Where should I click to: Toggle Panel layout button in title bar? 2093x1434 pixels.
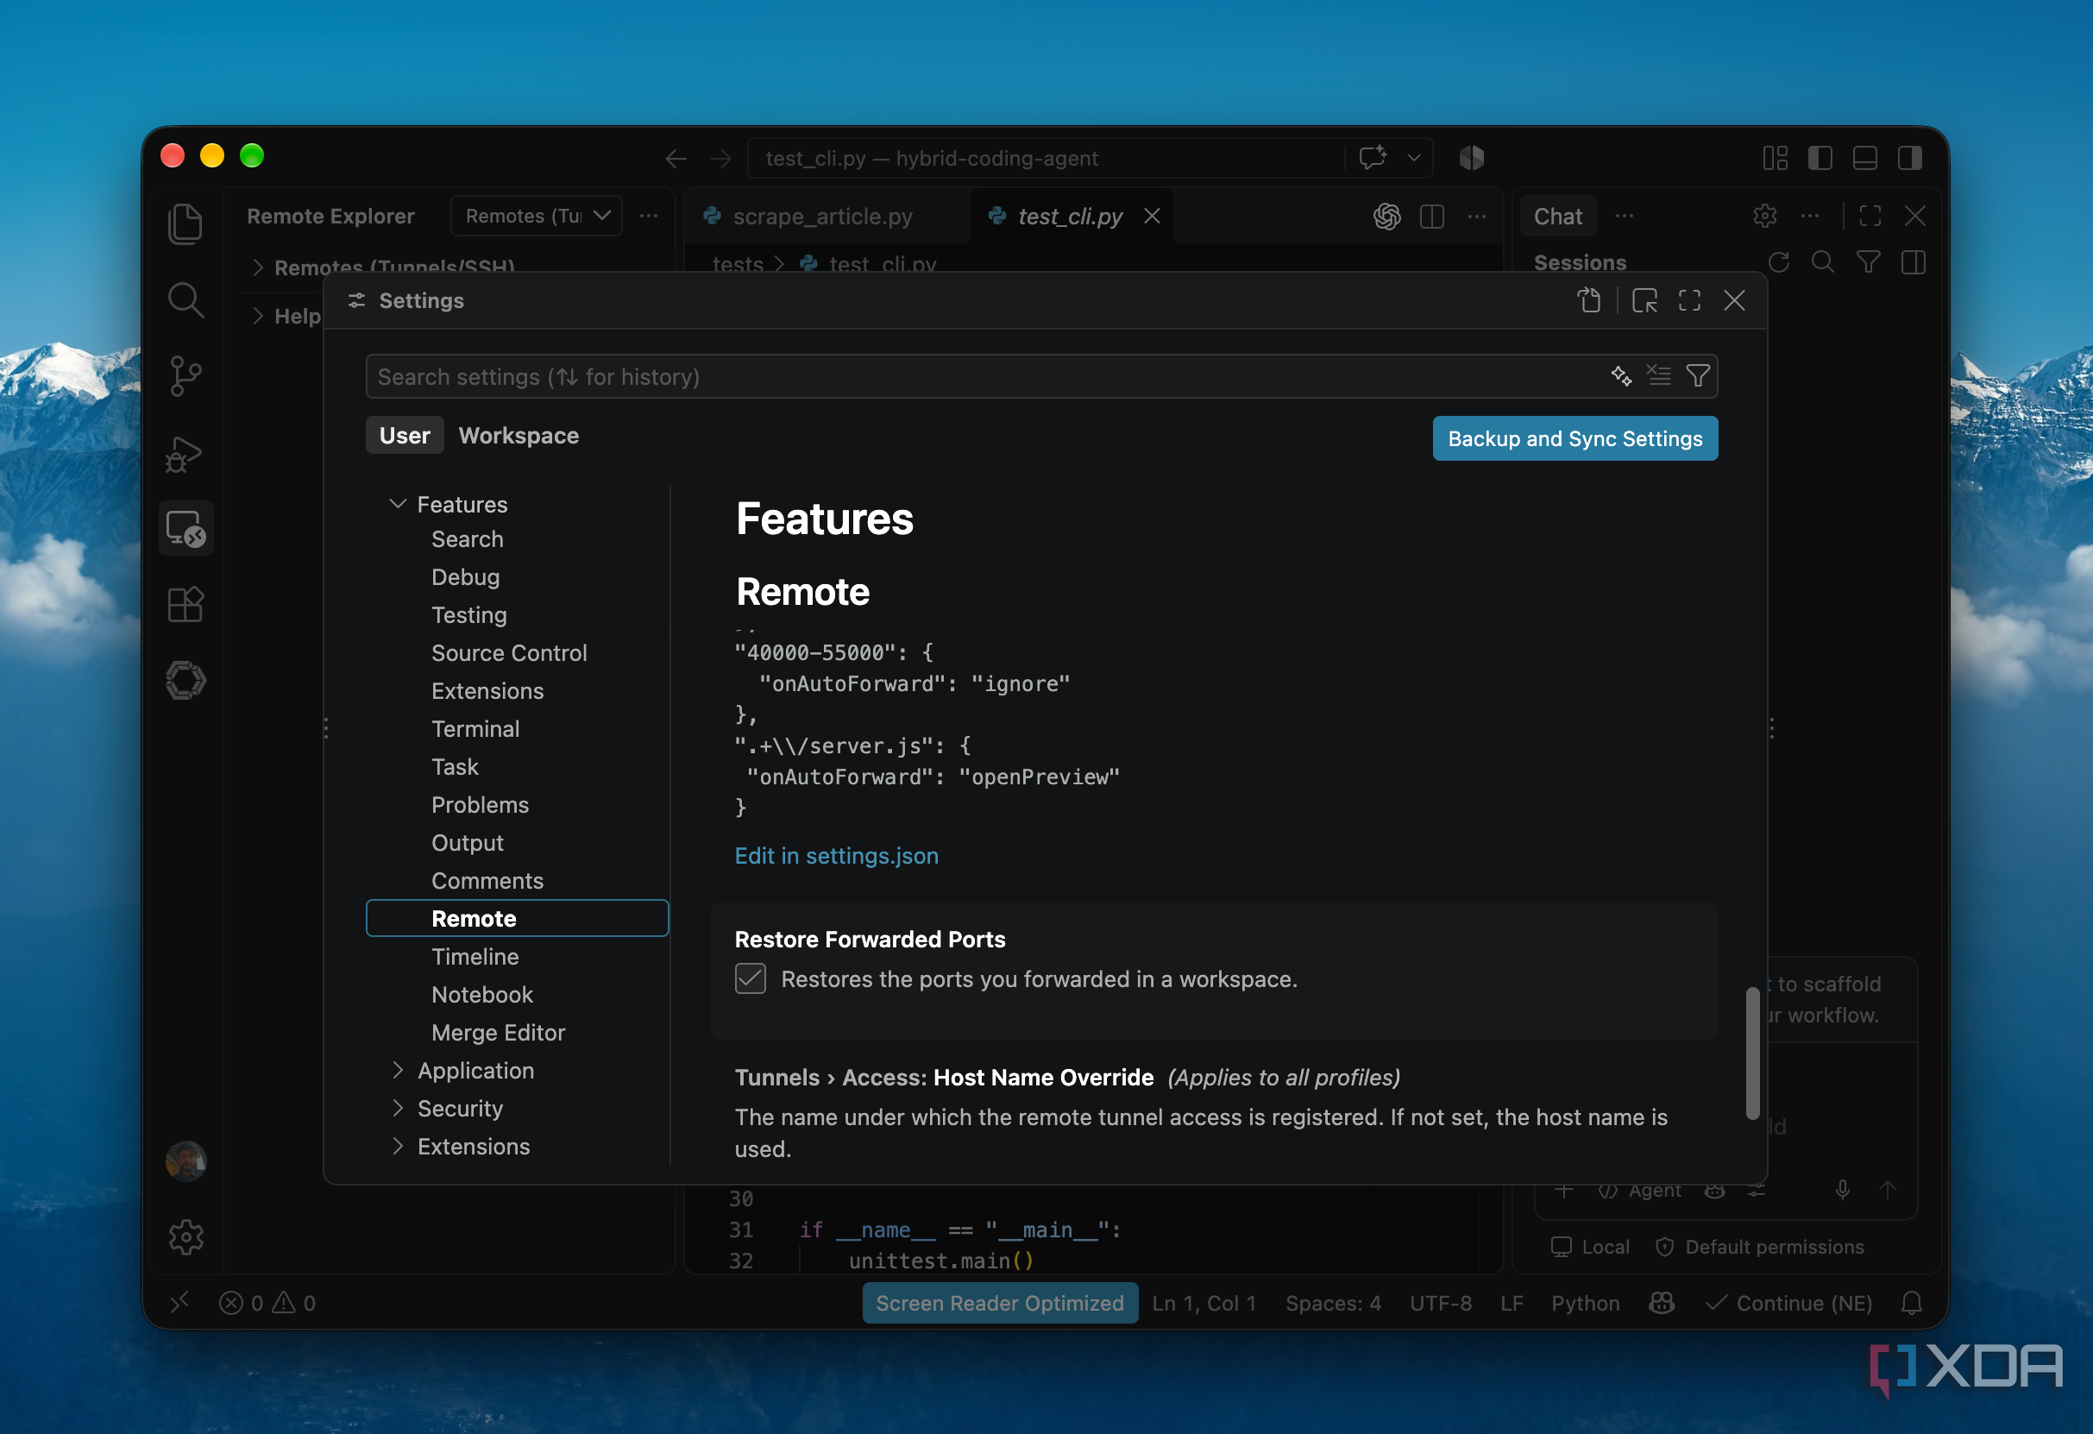[1865, 159]
